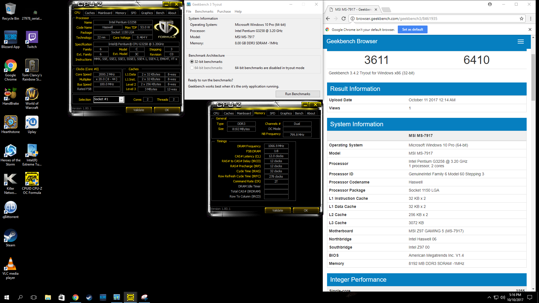Open taskbar network status icon
Image resolution: width=539 pixels, height=303 pixels.
pyautogui.click(x=496, y=297)
